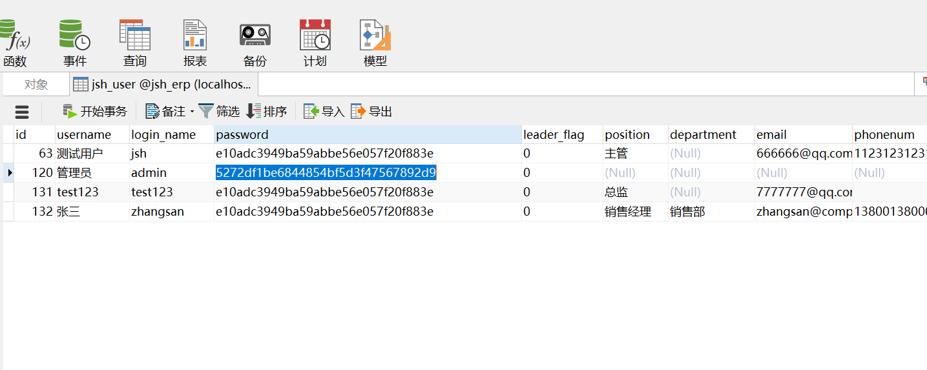927x370 pixels.
Task: Select the admin login_name cell
Action: click(x=171, y=173)
